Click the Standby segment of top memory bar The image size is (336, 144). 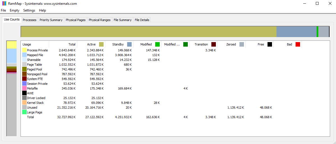296,32
